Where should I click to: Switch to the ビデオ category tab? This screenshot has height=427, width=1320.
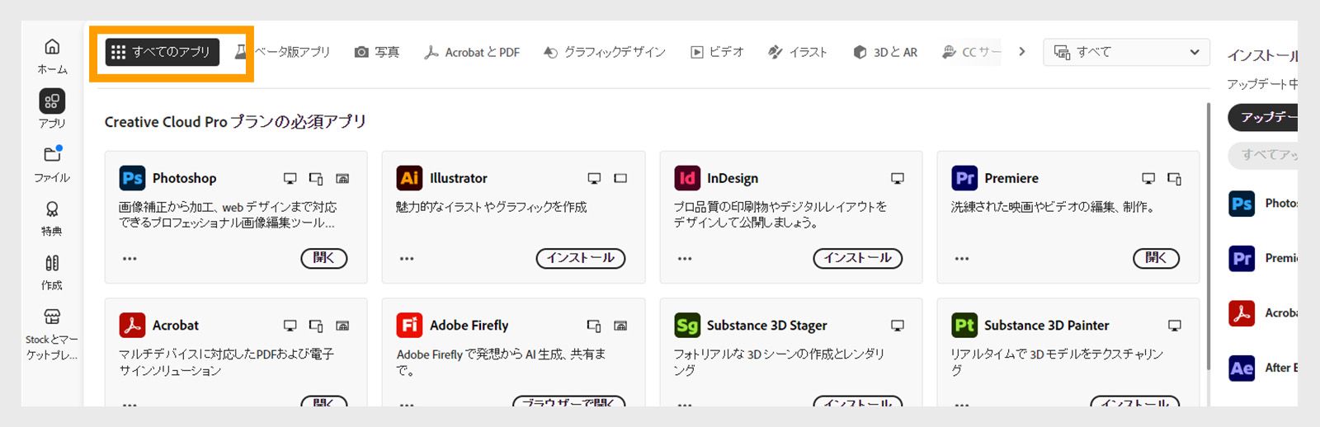click(x=717, y=52)
